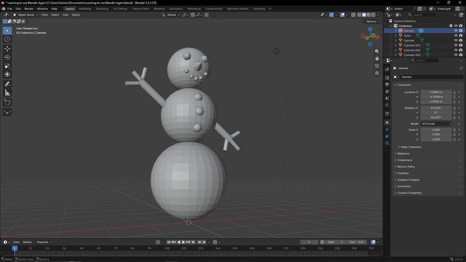This screenshot has height=262, width=466.
Task: Open the Output properties tab
Action: tap(387, 84)
